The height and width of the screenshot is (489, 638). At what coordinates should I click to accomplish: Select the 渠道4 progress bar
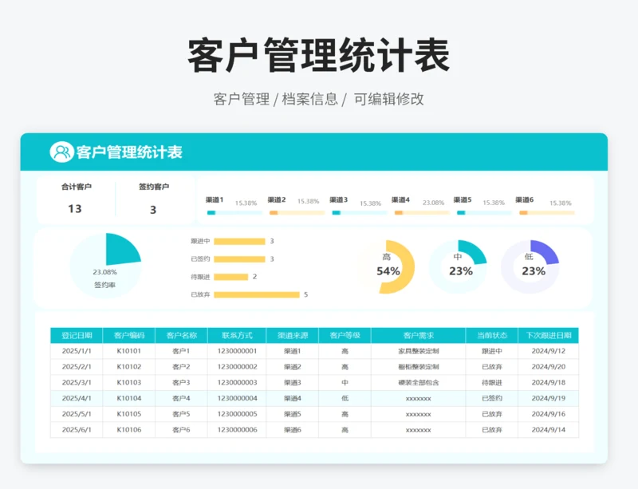[422, 212]
